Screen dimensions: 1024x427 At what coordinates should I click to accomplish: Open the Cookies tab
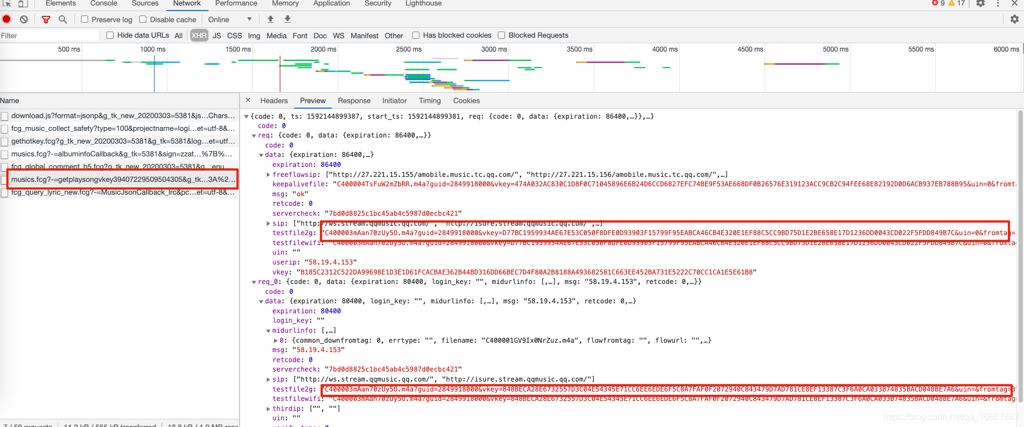pos(466,100)
